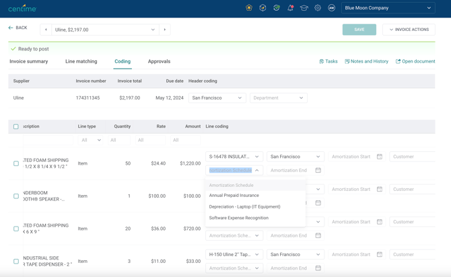Switch to Invoice summary tab
The height and width of the screenshot is (277, 451).
coord(28,61)
